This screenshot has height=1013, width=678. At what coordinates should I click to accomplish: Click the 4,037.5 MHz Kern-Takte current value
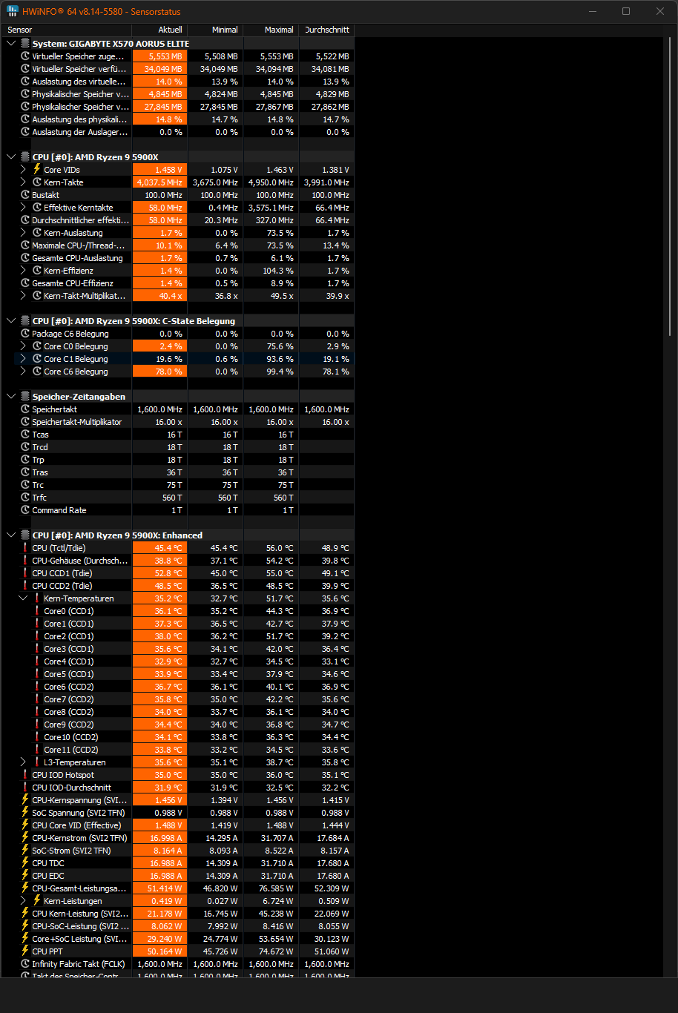pos(160,182)
